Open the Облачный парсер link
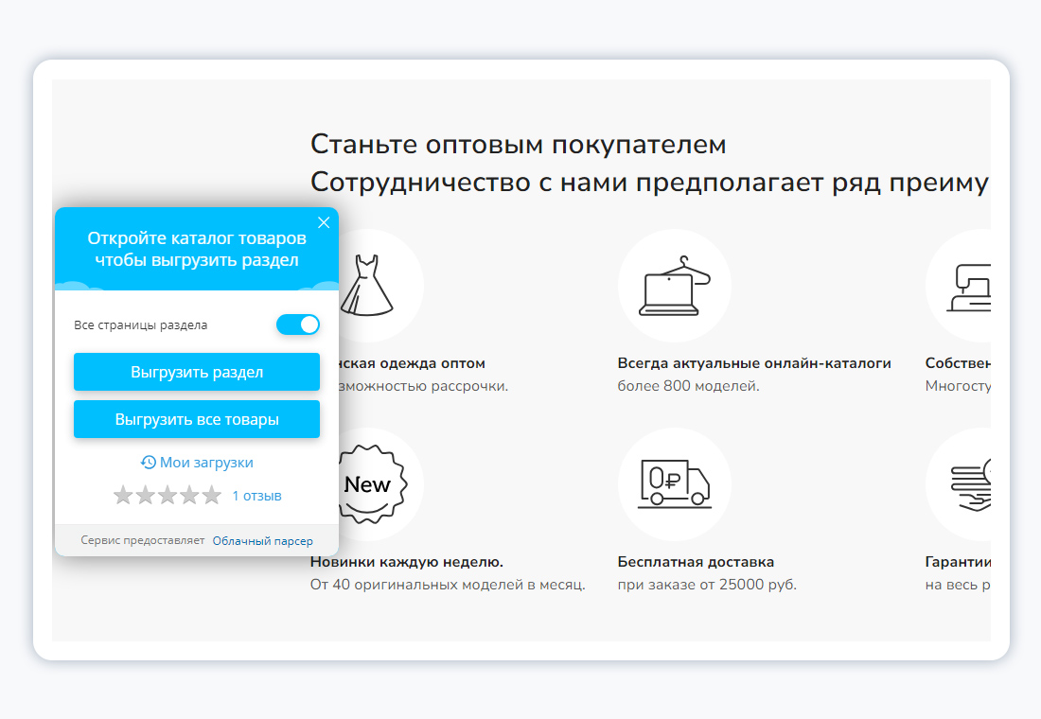The height and width of the screenshot is (719, 1041). pyautogui.click(x=260, y=540)
